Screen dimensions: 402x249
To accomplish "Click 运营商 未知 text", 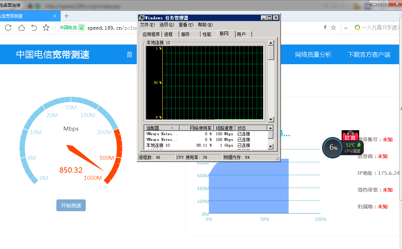I will click(x=372, y=156).
